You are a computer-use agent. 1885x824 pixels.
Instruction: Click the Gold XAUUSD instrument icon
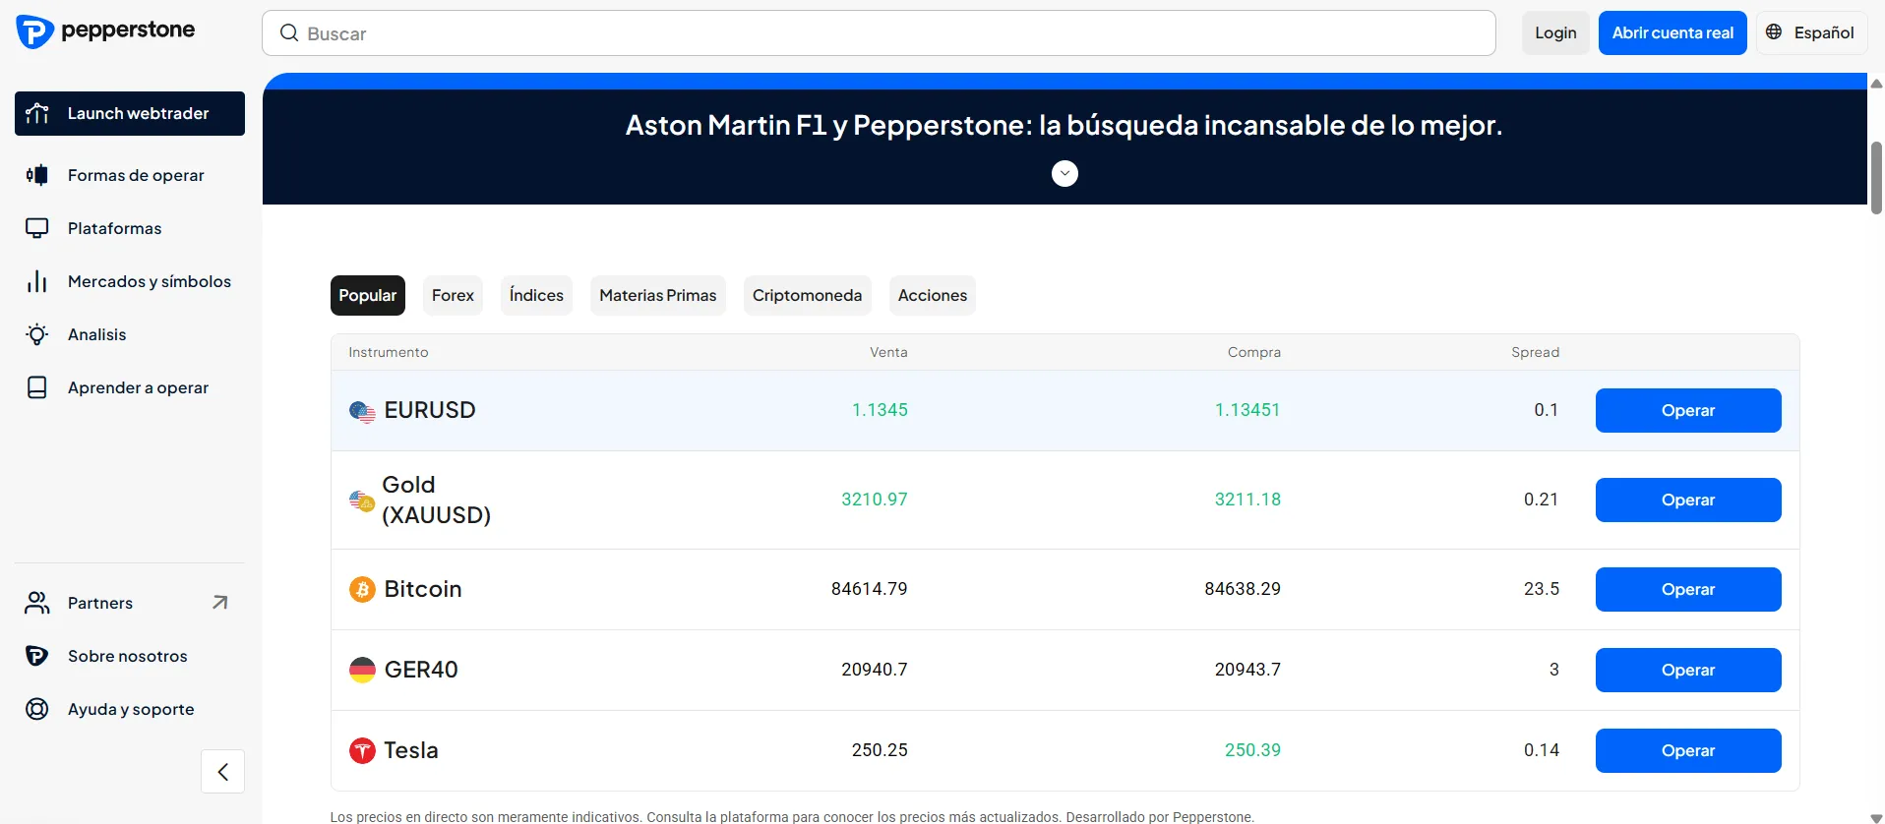tap(361, 500)
